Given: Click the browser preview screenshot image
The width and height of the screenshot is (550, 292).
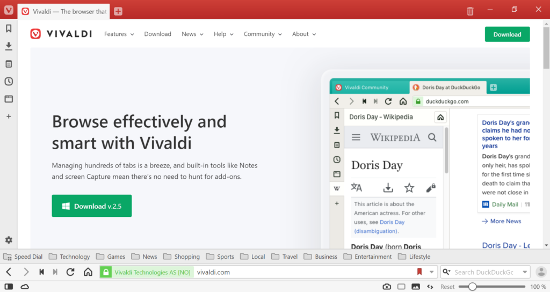Looking at the screenshot, I should pyautogui.click(x=425, y=159).
